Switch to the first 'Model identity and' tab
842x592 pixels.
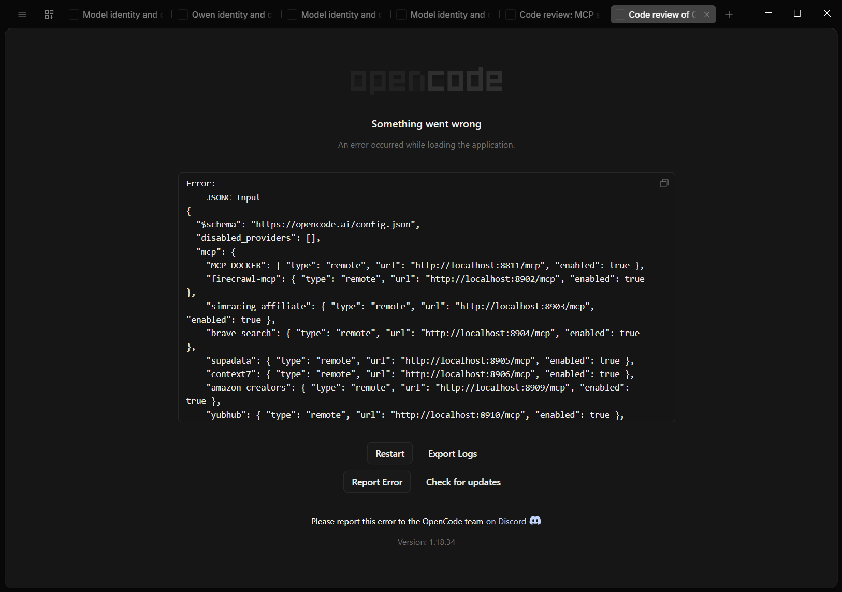(117, 15)
